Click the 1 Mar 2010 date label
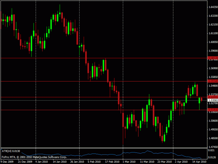The width and height of the screenshot is (218, 164). [129, 162]
